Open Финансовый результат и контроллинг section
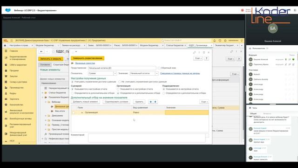The height and width of the screenshot is (168, 298). click(x=21, y=112)
